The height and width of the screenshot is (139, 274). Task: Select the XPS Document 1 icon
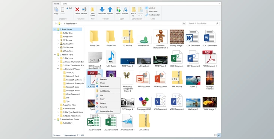click(x=128, y=121)
